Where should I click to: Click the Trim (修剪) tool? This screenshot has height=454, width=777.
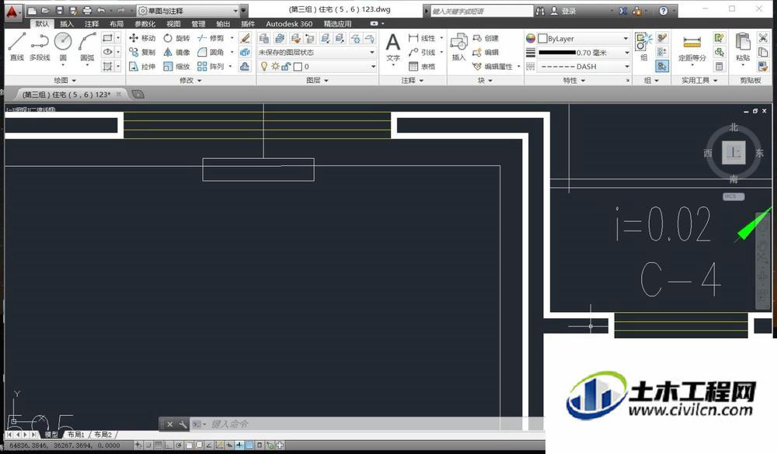[211, 38]
